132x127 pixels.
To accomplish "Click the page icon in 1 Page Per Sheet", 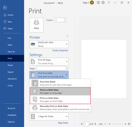I will [33, 116].
